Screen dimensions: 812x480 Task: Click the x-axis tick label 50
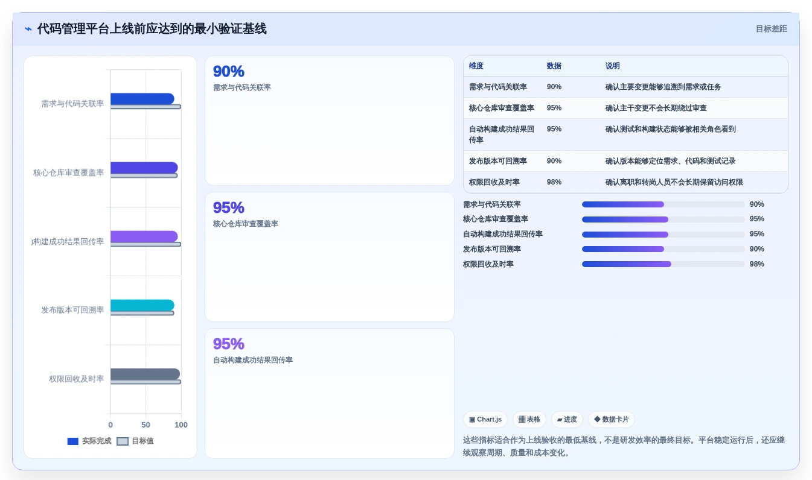[x=146, y=425]
